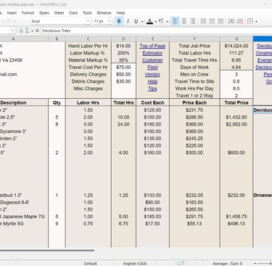The height and width of the screenshot is (266, 272).
Task: Follow the Top of Page link
Action: (x=152, y=46)
